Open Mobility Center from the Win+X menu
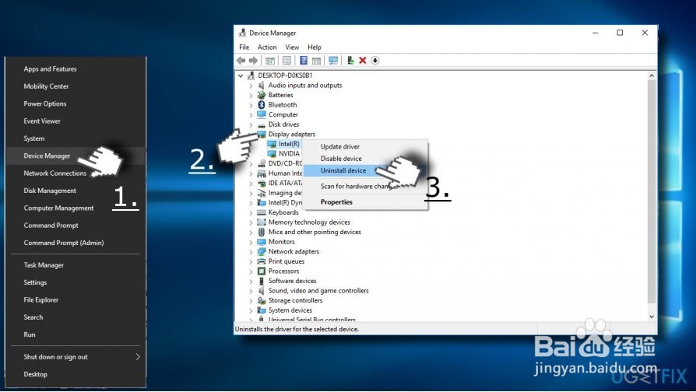This screenshot has width=696, height=392. coord(46,86)
